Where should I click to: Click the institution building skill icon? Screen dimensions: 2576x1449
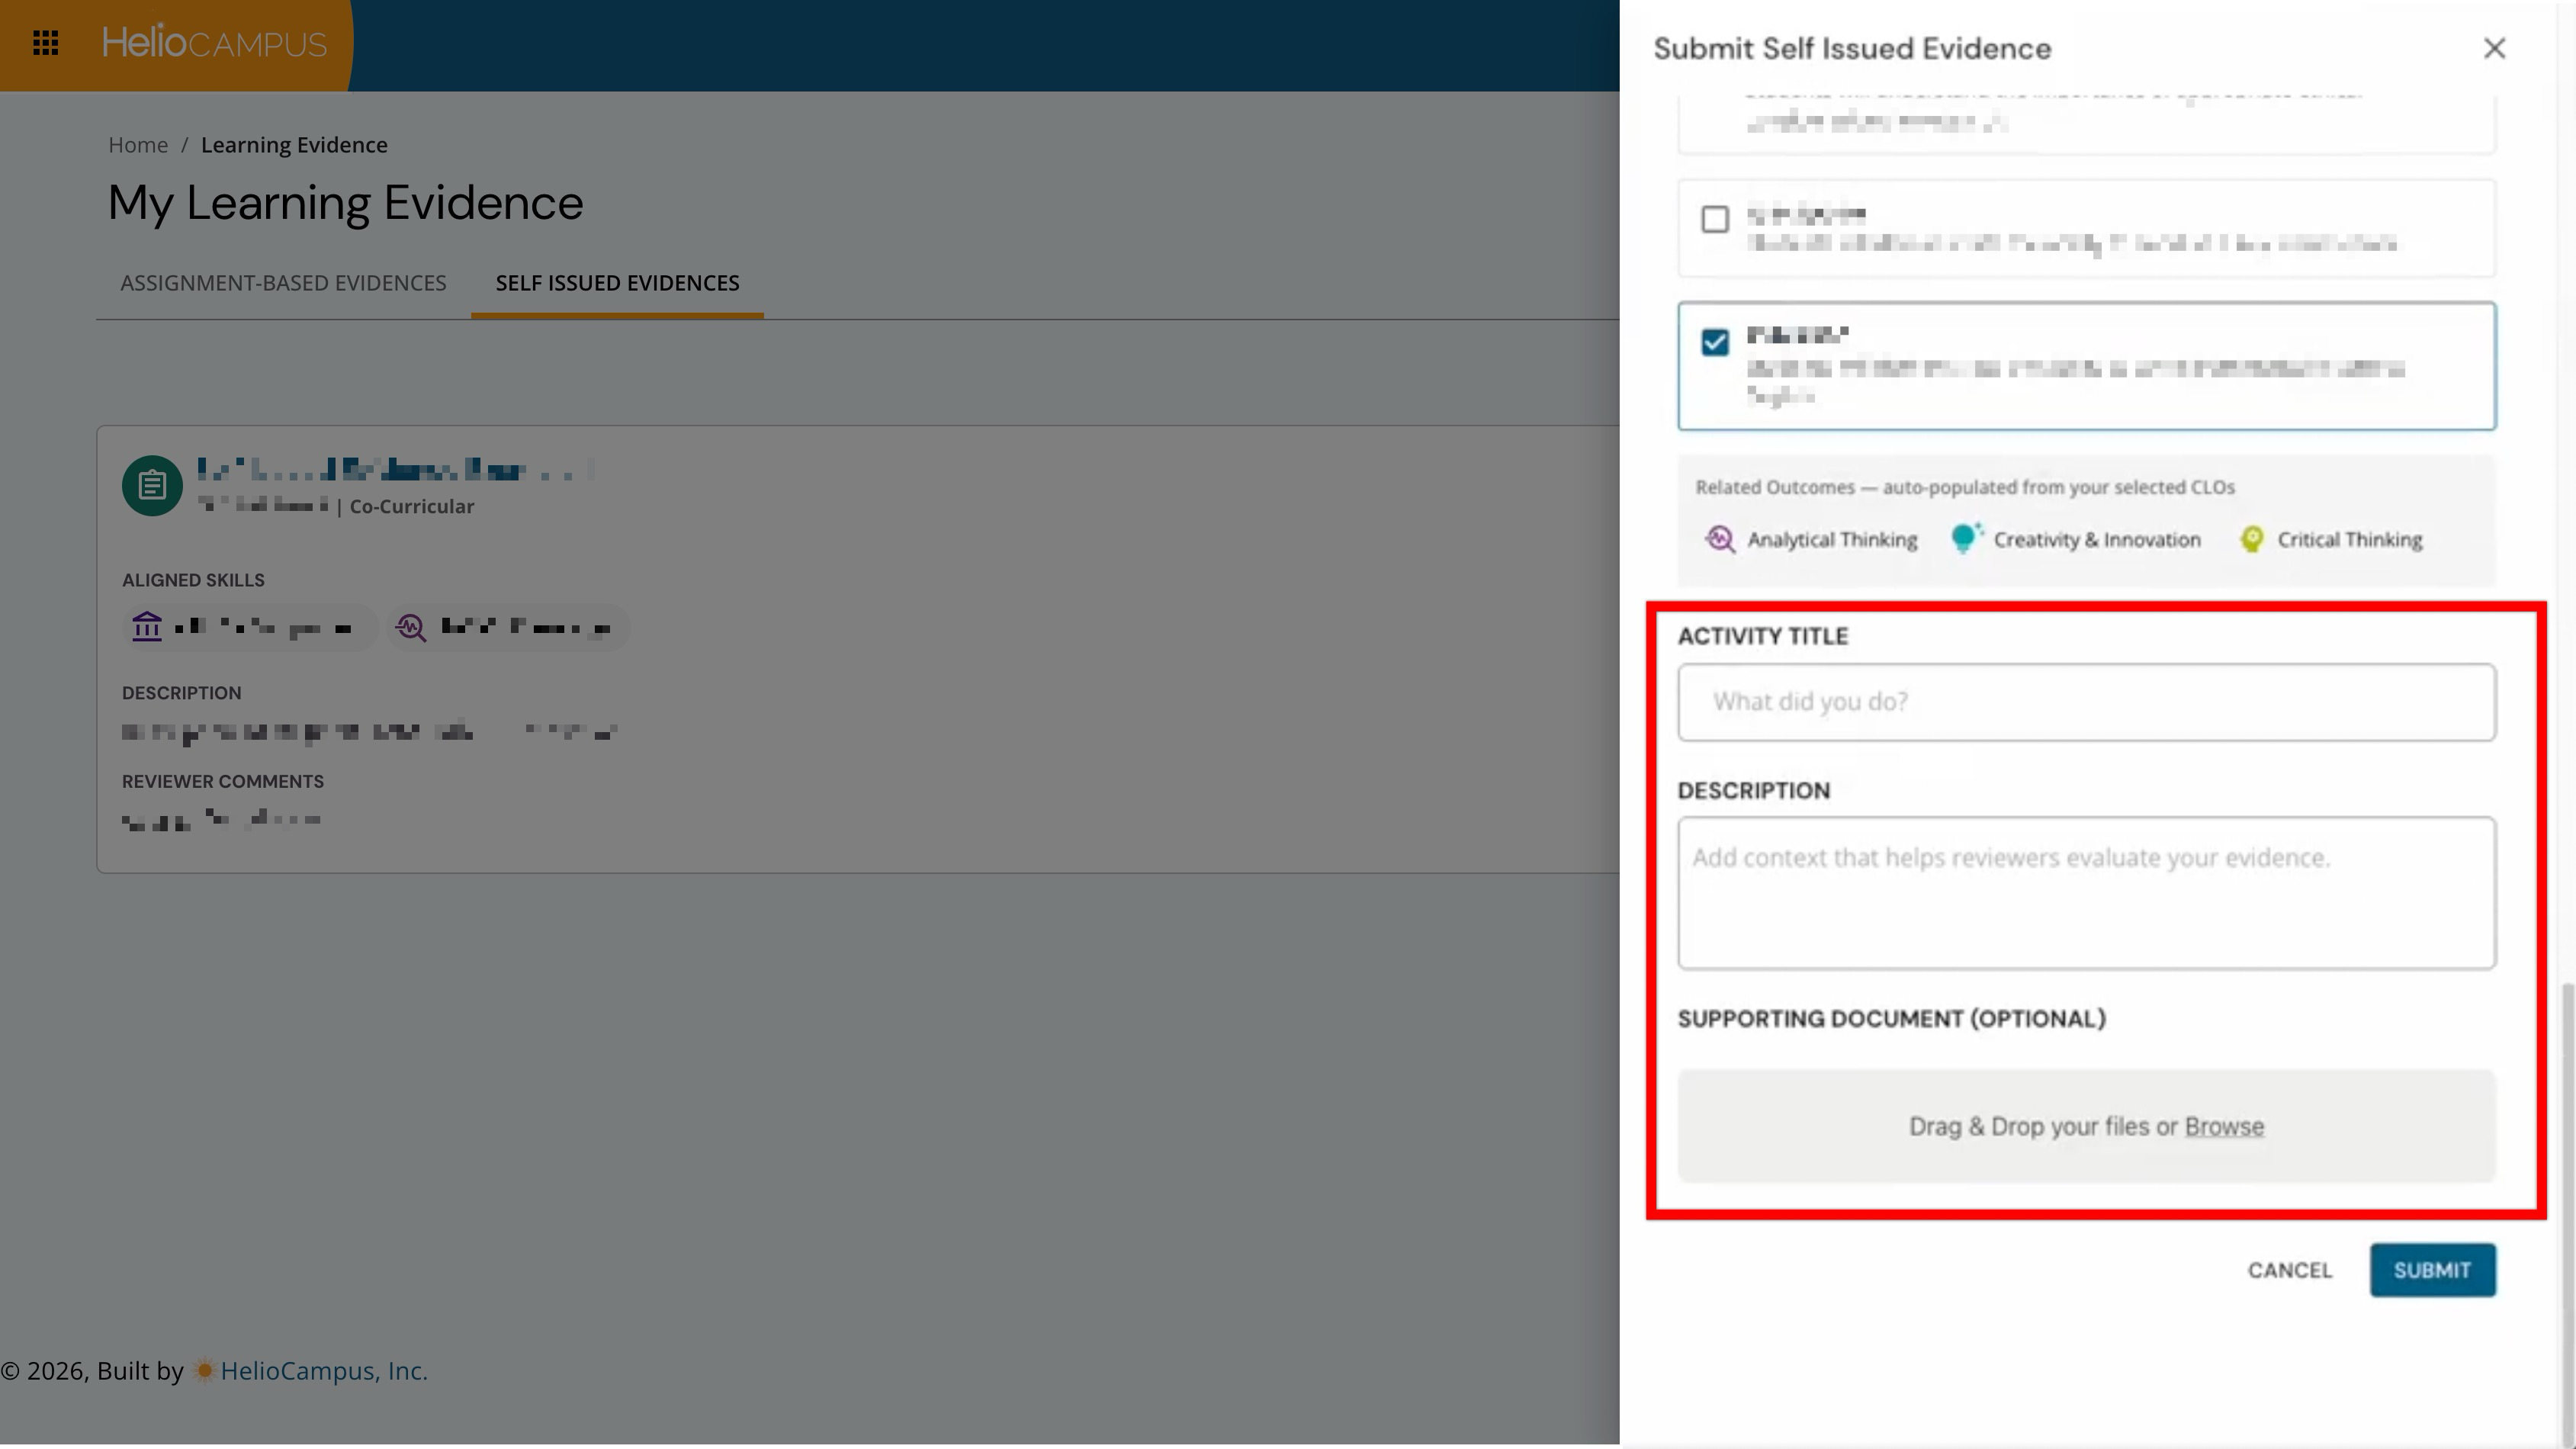[147, 627]
